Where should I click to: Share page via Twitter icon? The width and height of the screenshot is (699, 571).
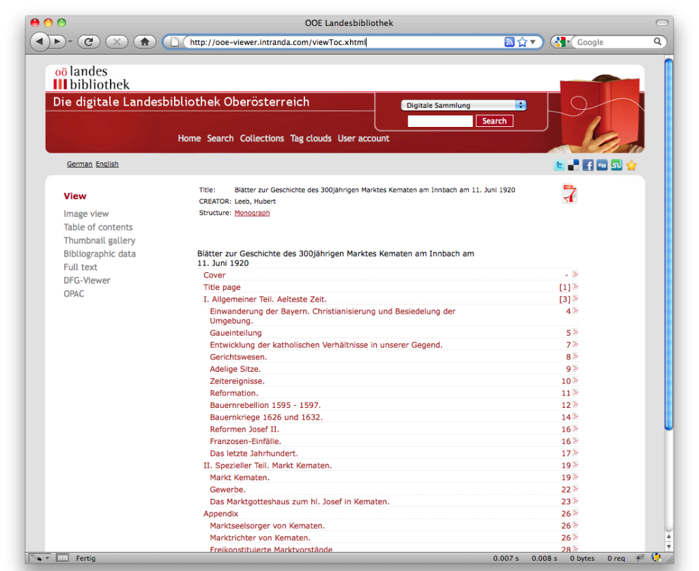[559, 165]
